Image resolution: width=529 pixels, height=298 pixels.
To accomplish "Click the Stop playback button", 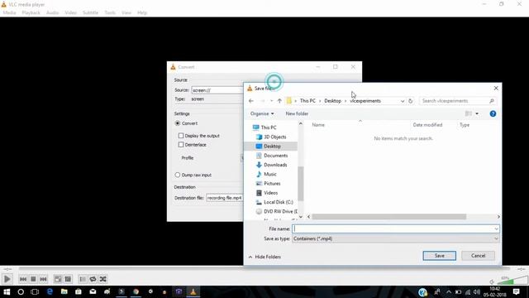I will 33,279.
